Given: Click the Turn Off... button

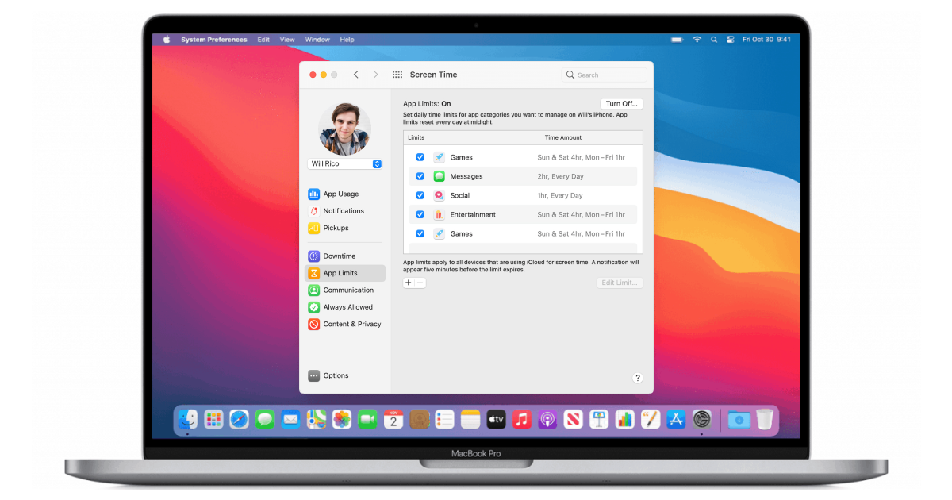Looking at the screenshot, I should (x=621, y=104).
